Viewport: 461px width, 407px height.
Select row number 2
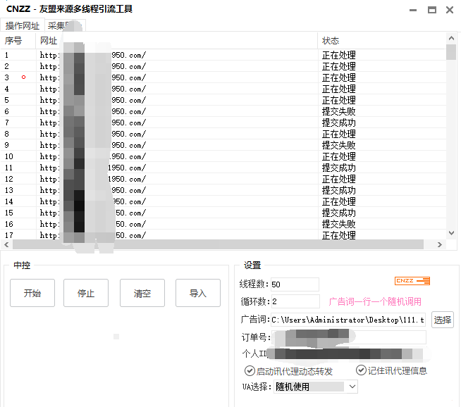point(6,66)
